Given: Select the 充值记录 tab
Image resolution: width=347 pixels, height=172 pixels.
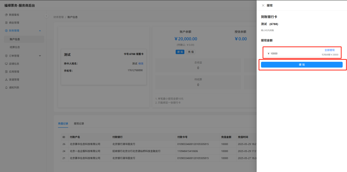Looking at the screenshot, I should (x=63, y=124).
